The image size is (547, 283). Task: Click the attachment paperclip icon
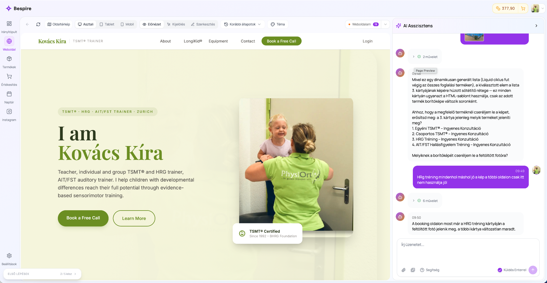coord(403,270)
